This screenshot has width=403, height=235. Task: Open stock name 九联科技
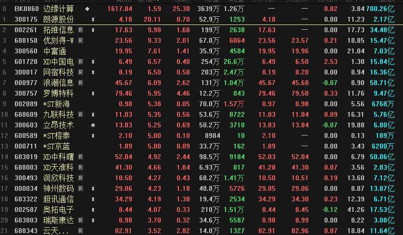coord(58,114)
